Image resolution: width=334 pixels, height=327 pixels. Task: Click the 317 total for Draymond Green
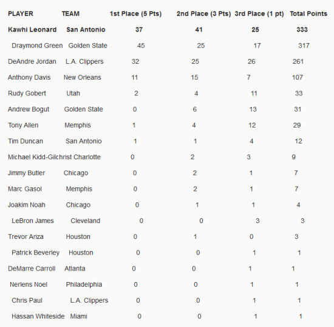[304, 46]
